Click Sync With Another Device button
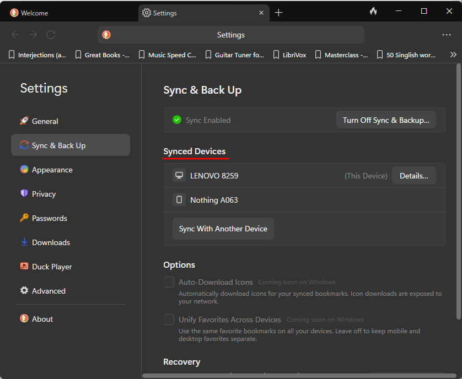 pyautogui.click(x=223, y=229)
